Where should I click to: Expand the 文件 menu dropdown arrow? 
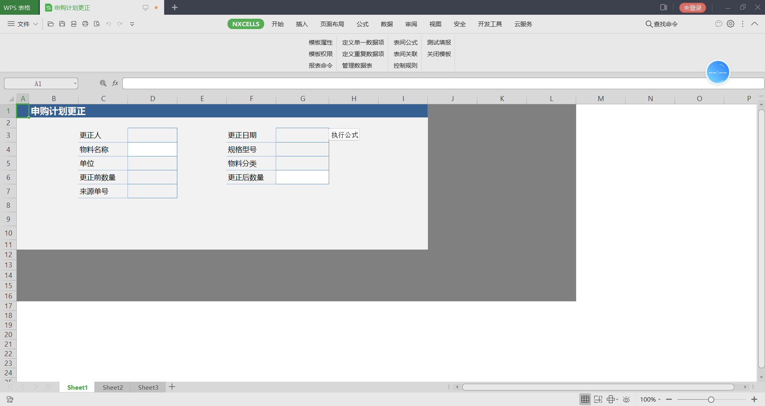[35, 24]
